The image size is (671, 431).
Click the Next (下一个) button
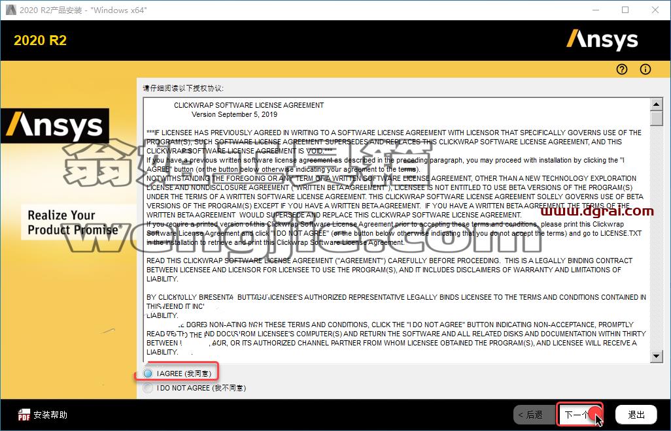pyautogui.click(x=580, y=414)
